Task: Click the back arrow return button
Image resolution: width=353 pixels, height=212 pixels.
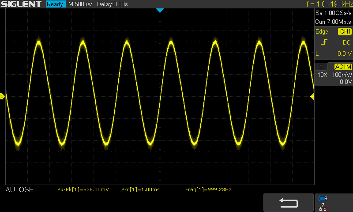Action: click(289, 203)
